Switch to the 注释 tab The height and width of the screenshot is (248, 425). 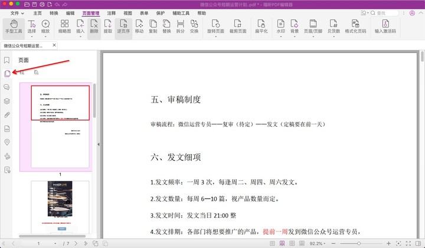pos(111,13)
